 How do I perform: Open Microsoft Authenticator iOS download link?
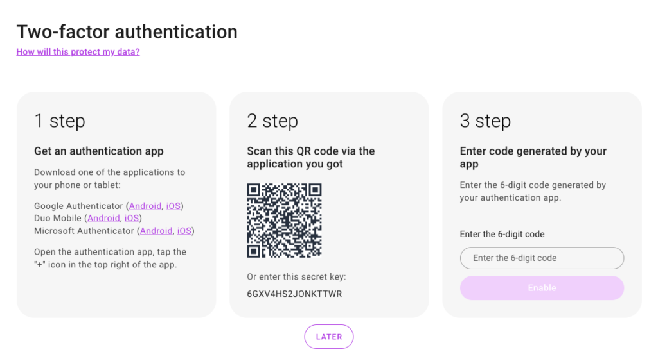(x=184, y=231)
